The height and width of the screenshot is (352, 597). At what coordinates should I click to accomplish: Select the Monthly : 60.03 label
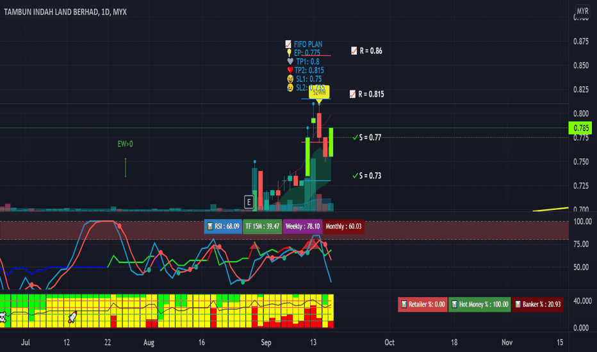[x=343, y=227]
